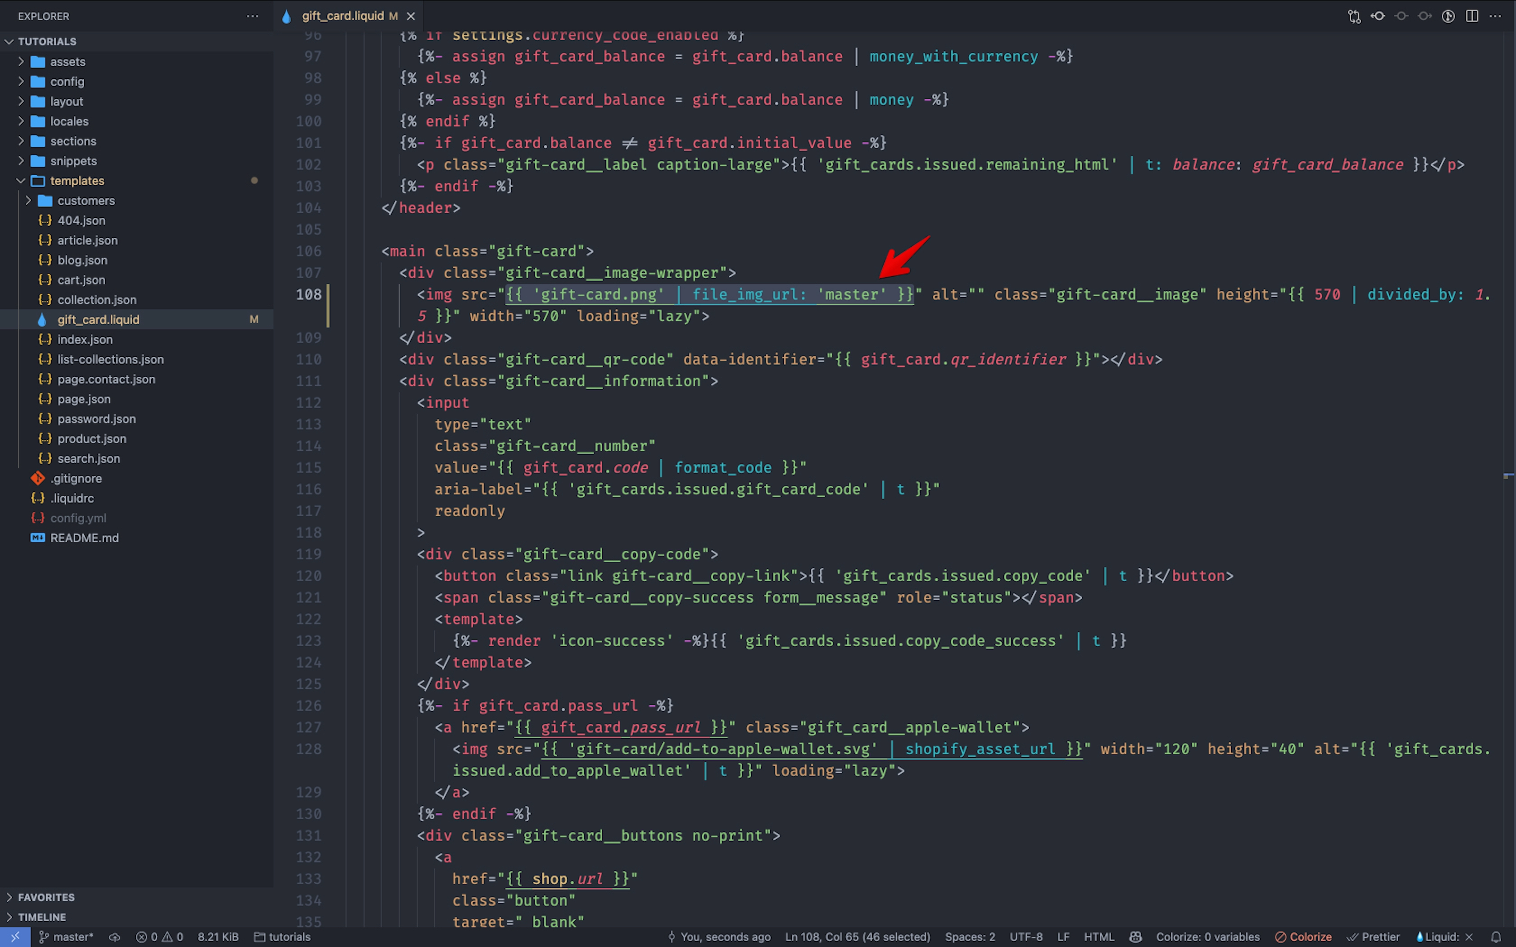The width and height of the screenshot is (1516, 947).
Task: Open editor More Actions ellipsis menu
Action: tap(1495, 16)
